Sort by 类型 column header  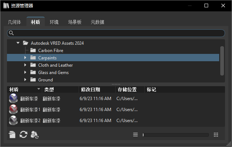60,89
